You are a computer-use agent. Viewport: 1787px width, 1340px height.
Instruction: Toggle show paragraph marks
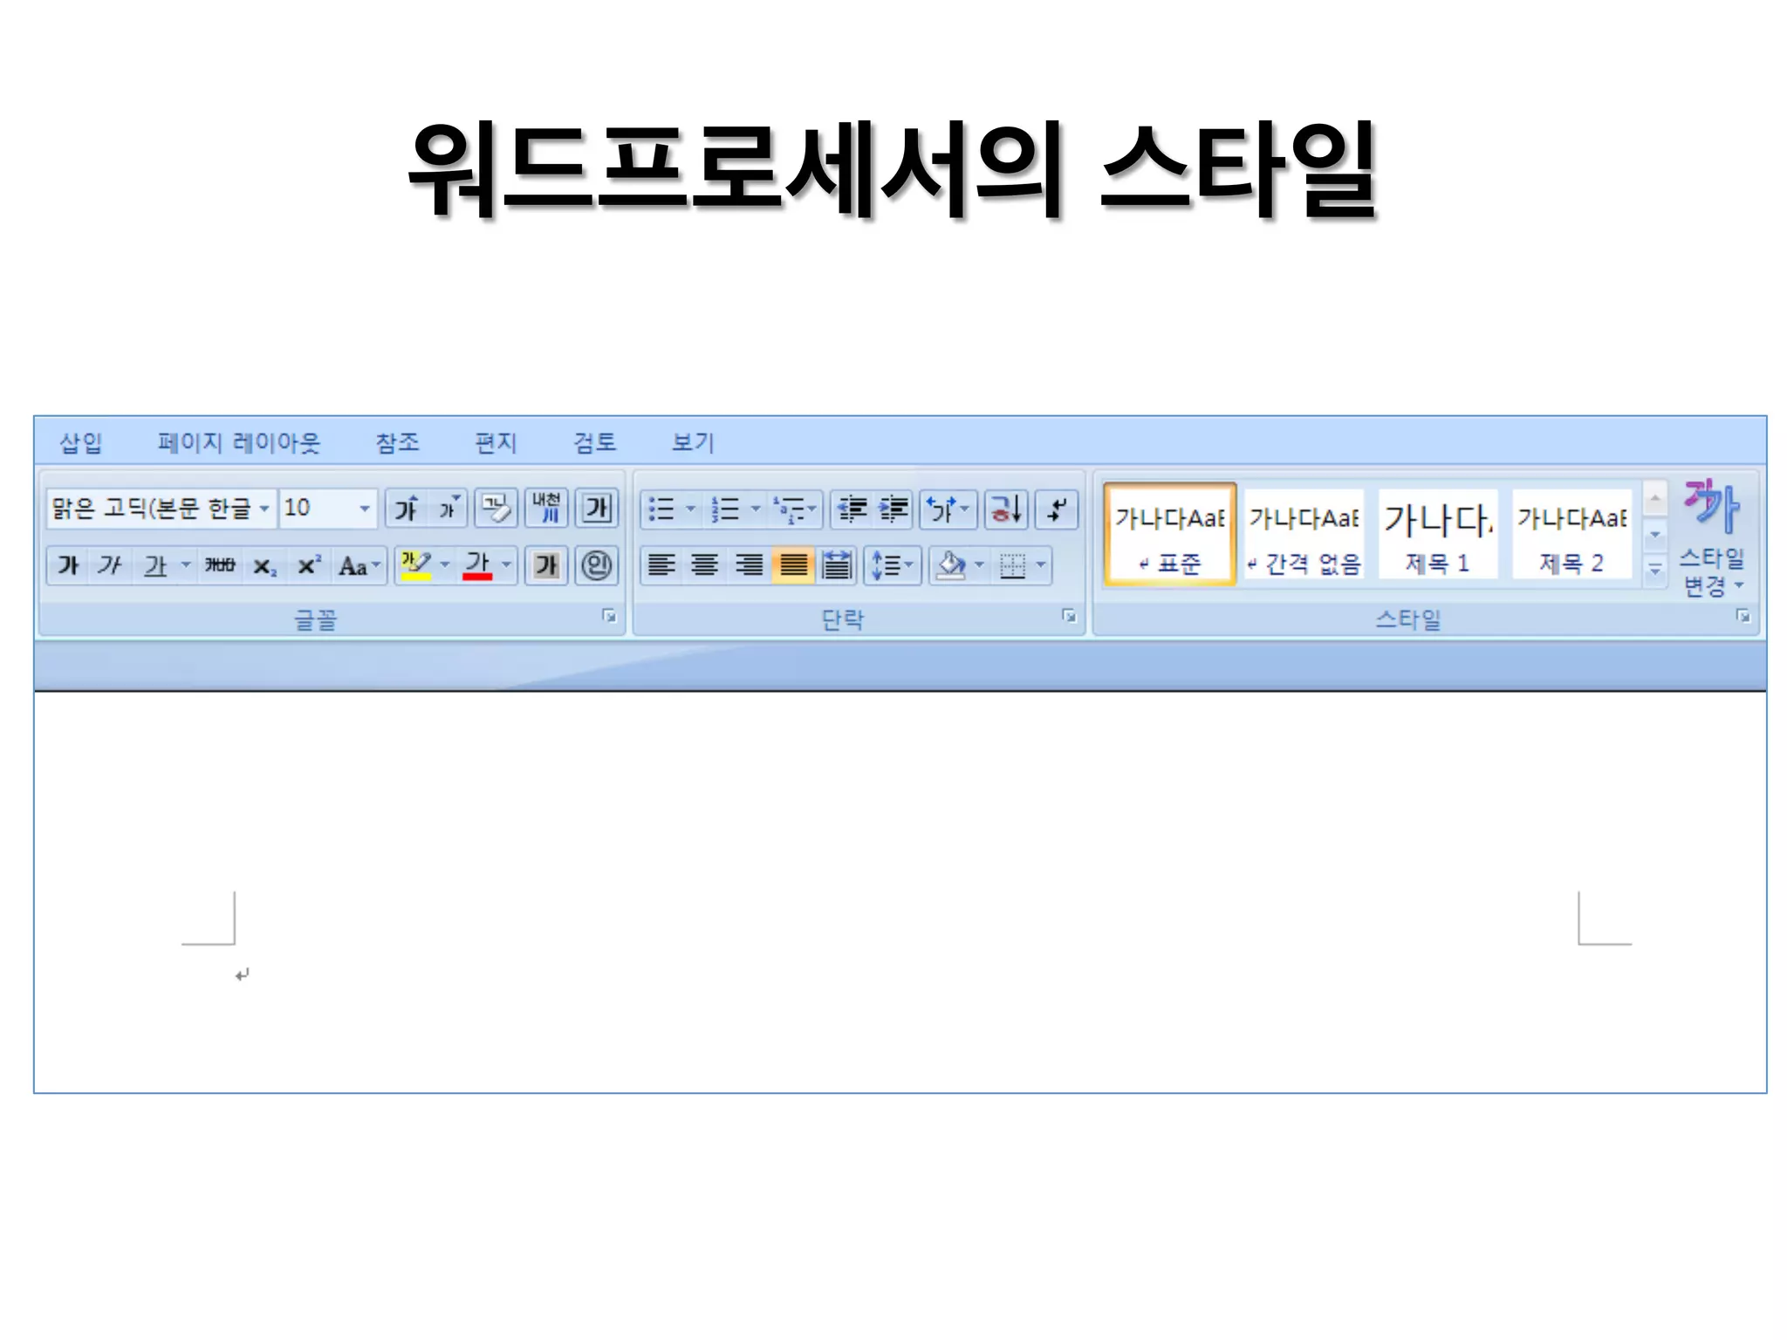coord(1057,509)
